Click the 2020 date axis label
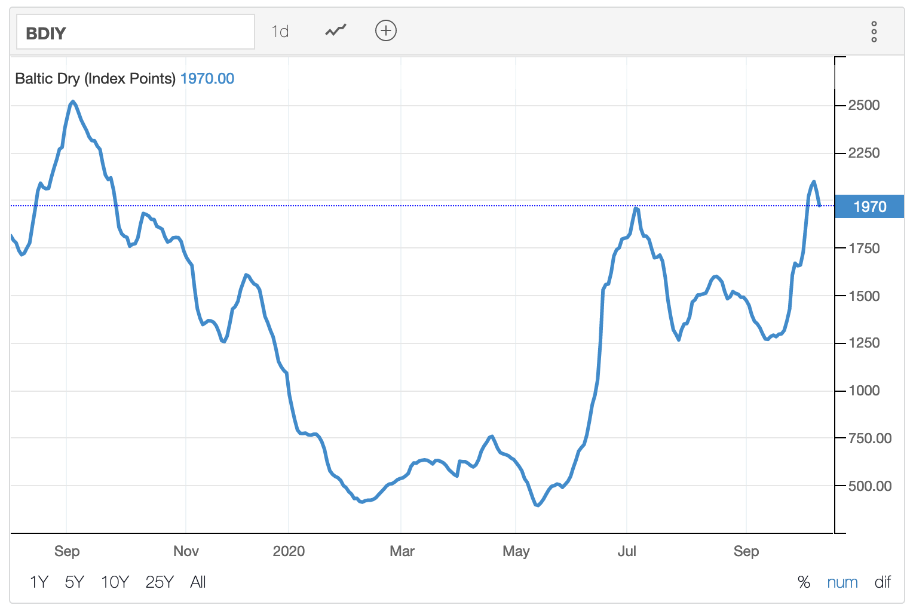The height and width of the screenshot is (608, 907). 289,551
